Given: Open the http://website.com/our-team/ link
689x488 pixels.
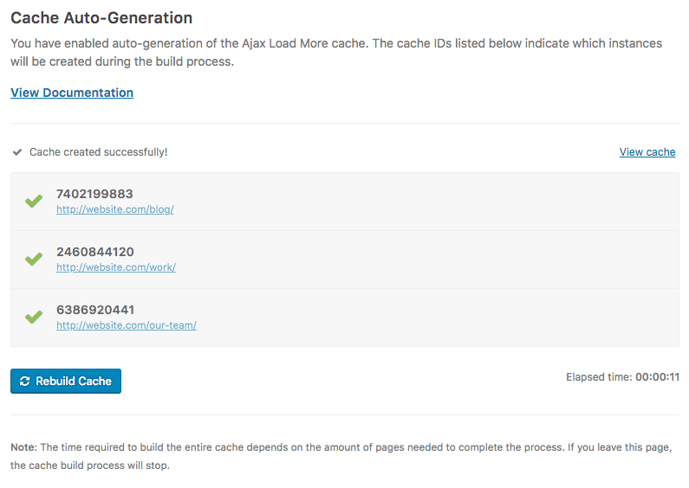Looking at the screenshot, I should (127, 325).
